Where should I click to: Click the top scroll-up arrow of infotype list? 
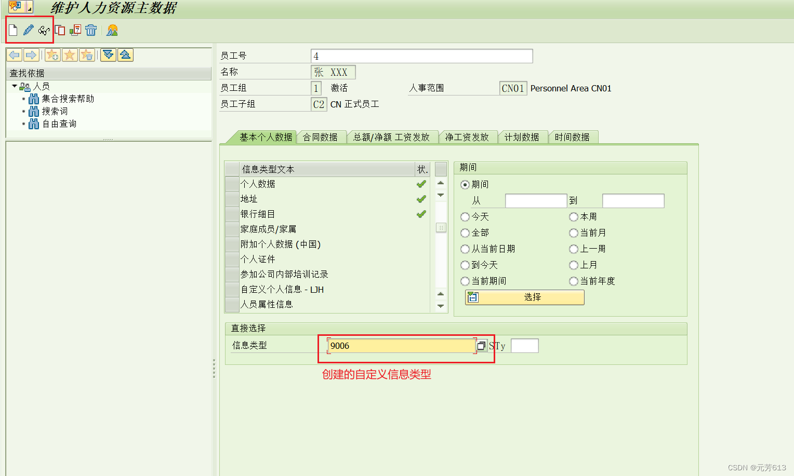pos(441,183)
